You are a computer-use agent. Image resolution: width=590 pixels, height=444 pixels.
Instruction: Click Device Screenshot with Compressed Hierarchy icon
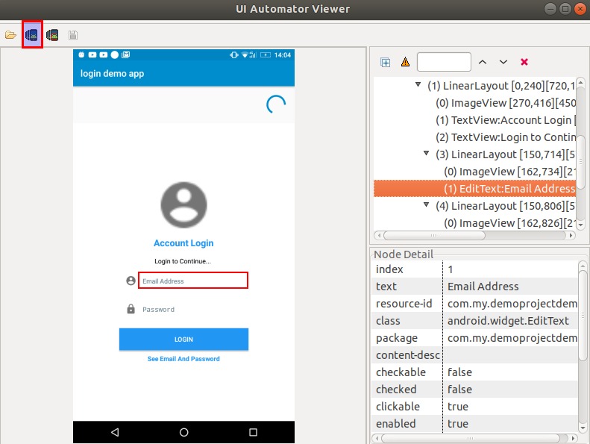[x=52, y=35]
